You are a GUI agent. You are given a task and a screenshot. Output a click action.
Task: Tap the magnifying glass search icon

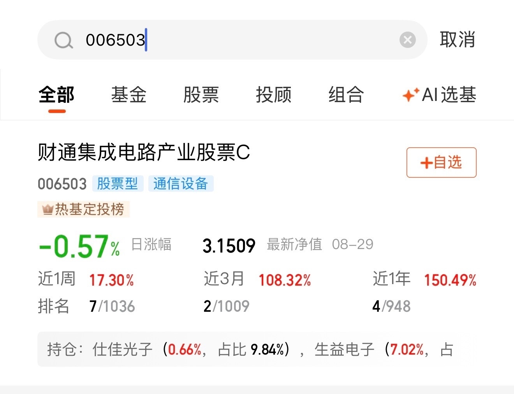coord(64,40)
